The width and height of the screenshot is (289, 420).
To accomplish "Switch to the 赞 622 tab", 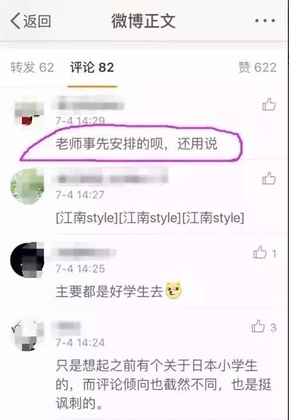I will [x=257, y=67].
